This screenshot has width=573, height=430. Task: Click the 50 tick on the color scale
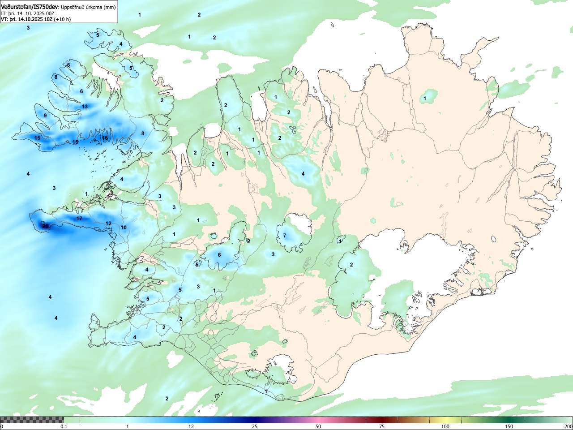click(318, 426)
